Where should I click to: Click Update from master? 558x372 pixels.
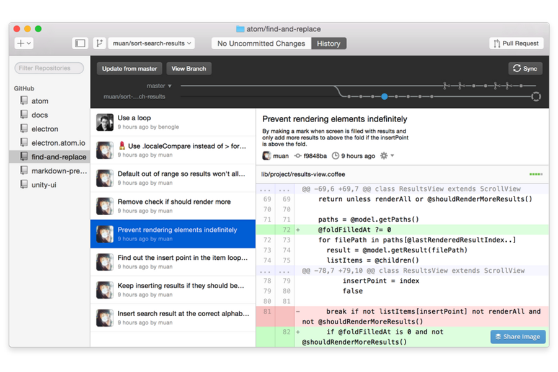click(x=130, y=69)
